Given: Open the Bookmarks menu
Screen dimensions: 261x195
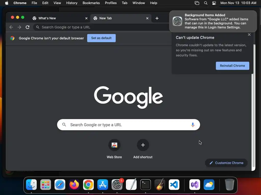Looking at the screenshot, I should pyautogui.click(x=91, y=3).
